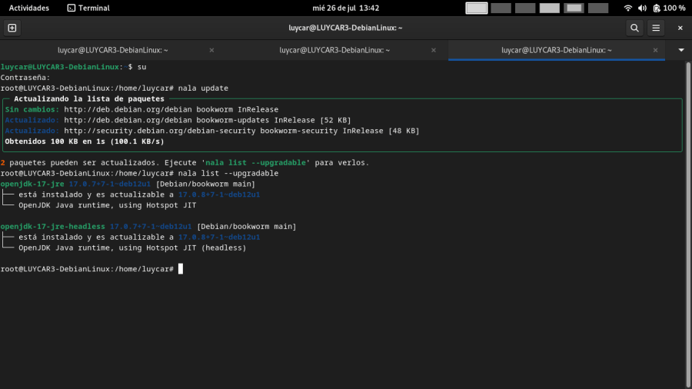The width and height of the screenshot is (692, 389).
Task: Expand the tab list dropdown arrow
Action: 680,50
